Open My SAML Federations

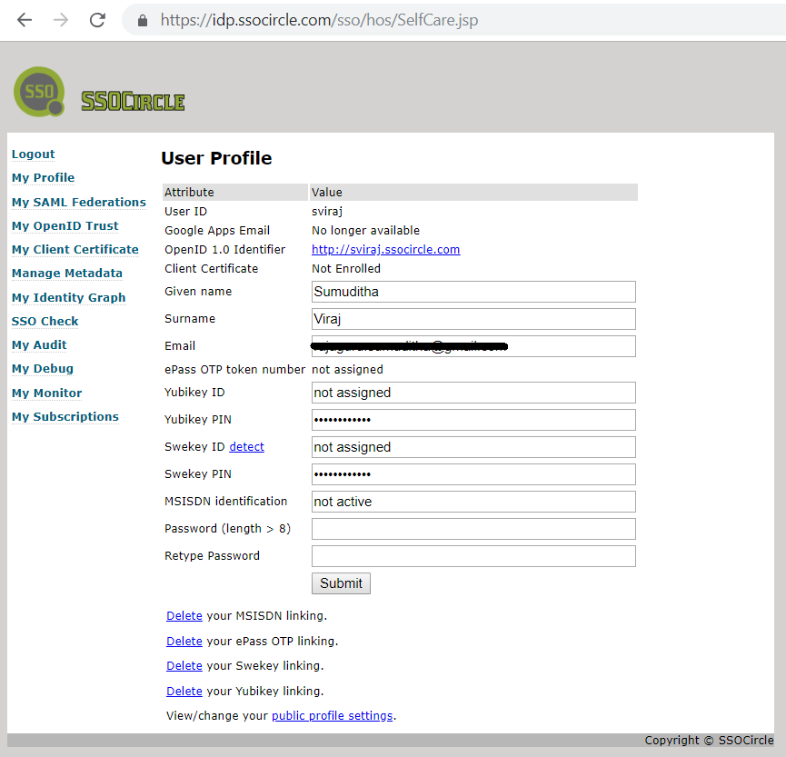coord(78,202)
